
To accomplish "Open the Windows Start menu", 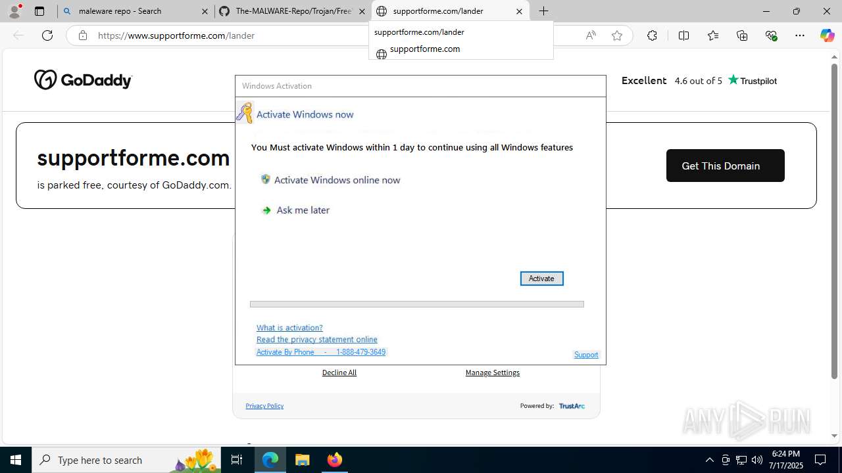I will 16,460.
